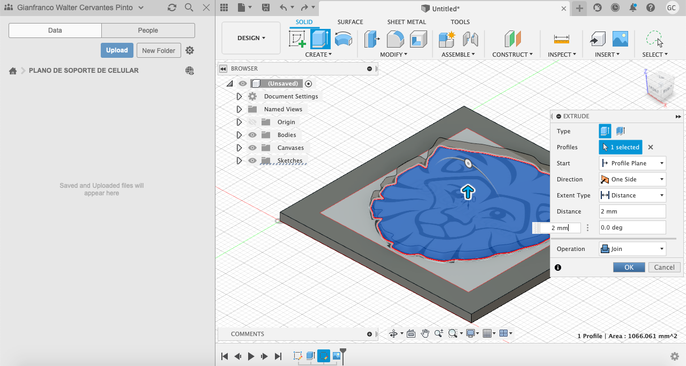
Task: Open the data panel grid icon
Action: [224, 7]
